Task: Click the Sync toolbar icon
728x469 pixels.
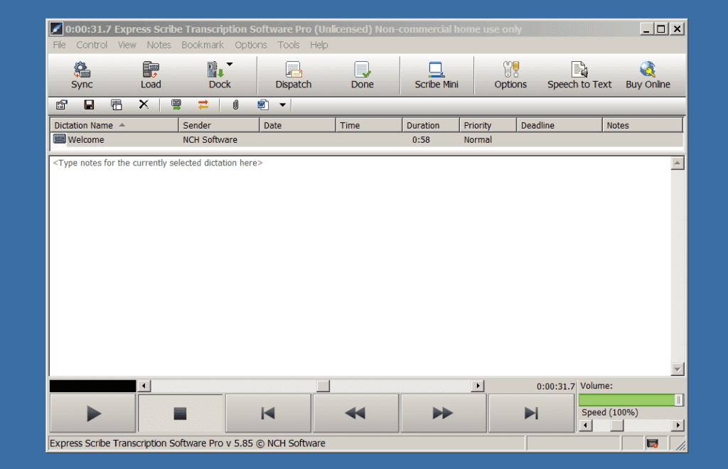Action: tap(82, 75)
